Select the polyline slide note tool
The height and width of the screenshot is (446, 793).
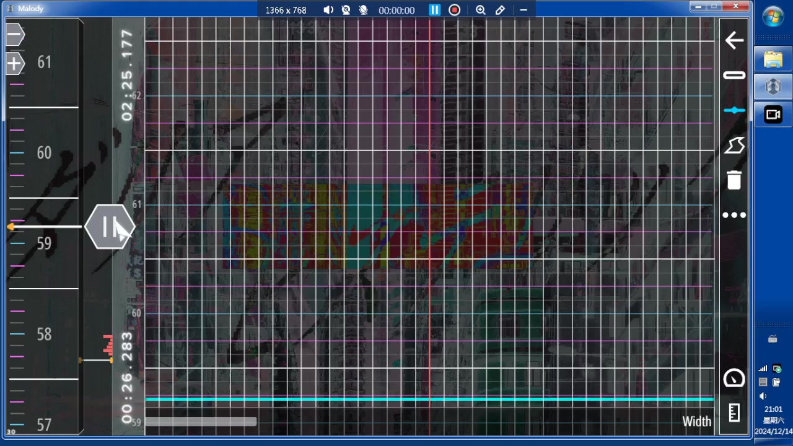[x=734, y=146]
